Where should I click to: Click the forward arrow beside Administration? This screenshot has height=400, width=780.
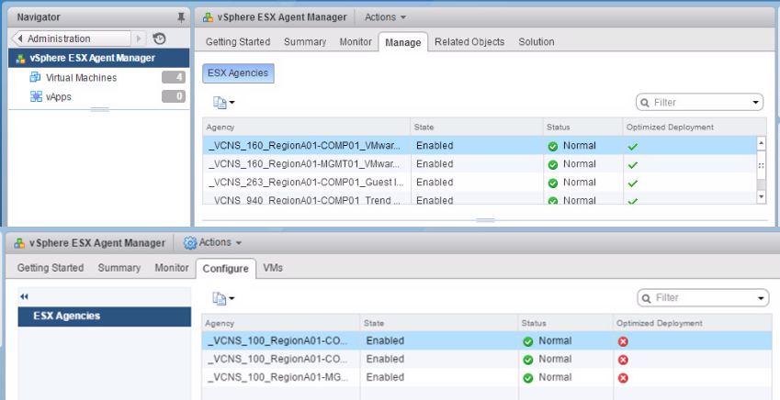point(139,39)
